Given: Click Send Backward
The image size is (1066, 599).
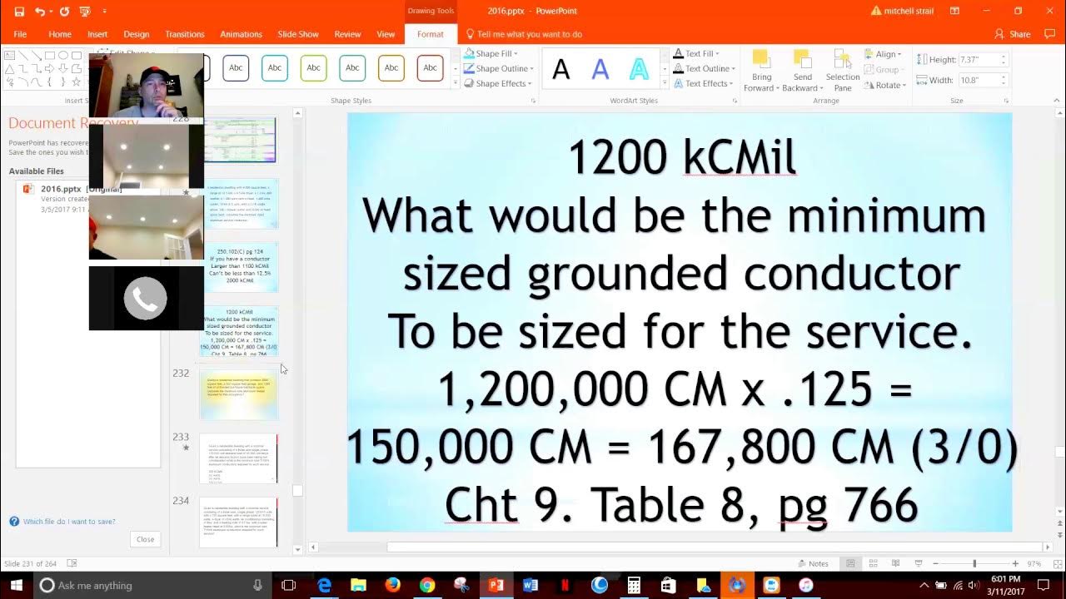Looking at the screenshot, I should click(801, 71).
